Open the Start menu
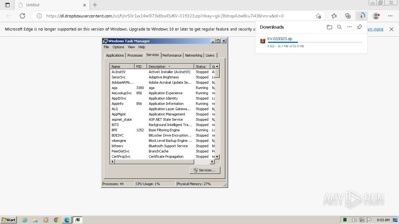Screen dimensions: 399x224 tap(8, 220)
